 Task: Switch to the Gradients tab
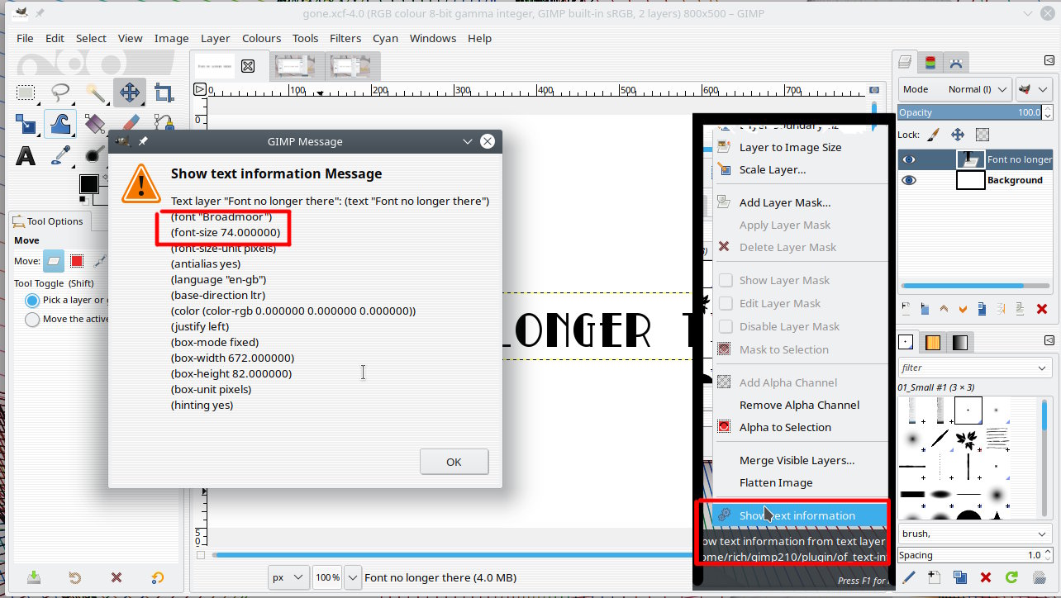[x=959, y=342]
